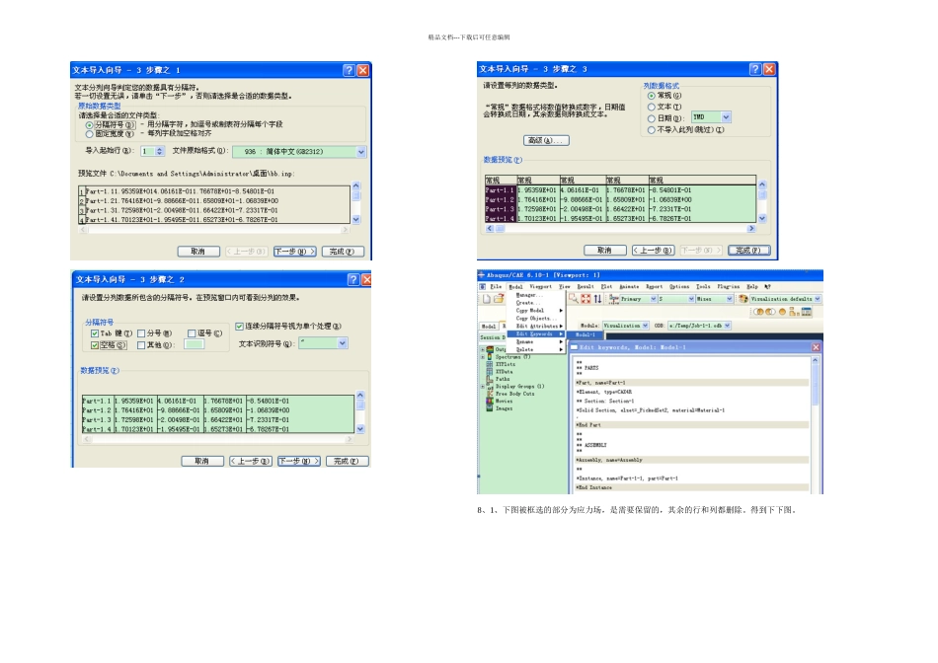Toggle the 空格 checkbox in step 2
The width and height of the screenshot is (938, 663).
pyautogui.click(x=95, y=345)
